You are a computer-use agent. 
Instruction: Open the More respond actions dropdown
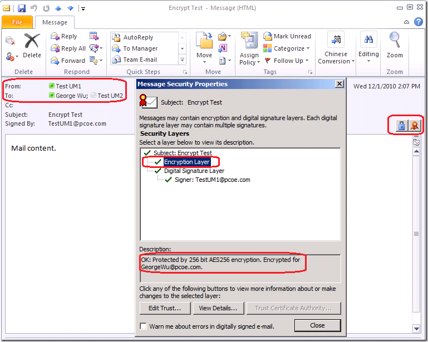(x=96, y=60)
